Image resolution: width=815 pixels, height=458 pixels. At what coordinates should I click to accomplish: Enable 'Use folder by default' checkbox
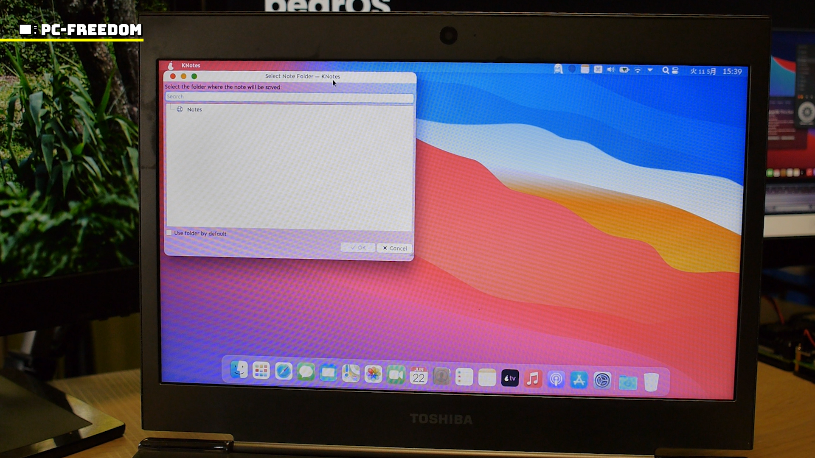169,233
